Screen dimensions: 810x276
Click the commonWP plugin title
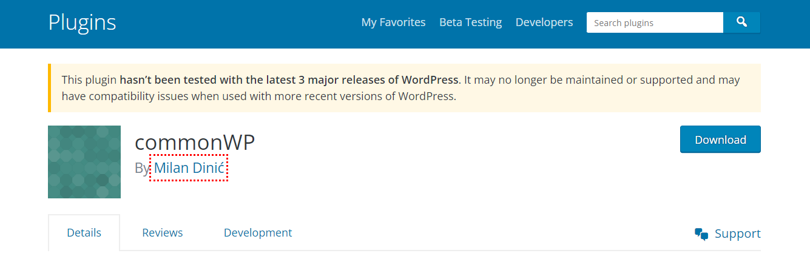point(195,142)
